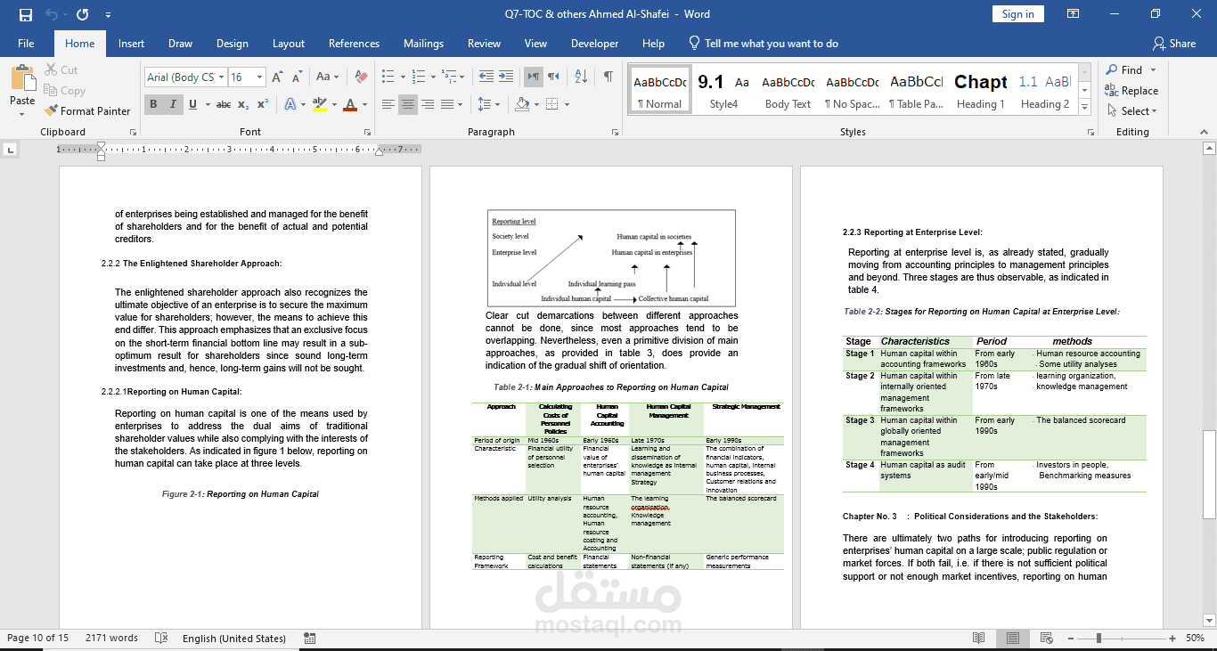
Task: Toggle right-to-left text direction
Action: (552, 77)
